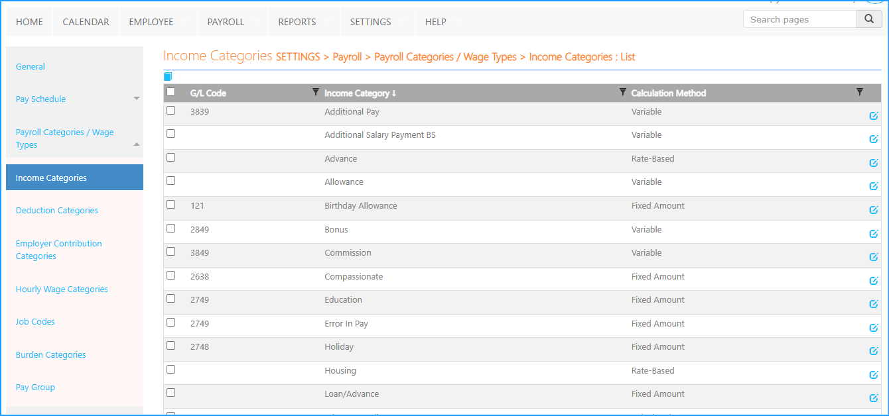The image size is (889, 416).
Task: Open the PAYROLL menu dropdown
Action: click(226, 22)
